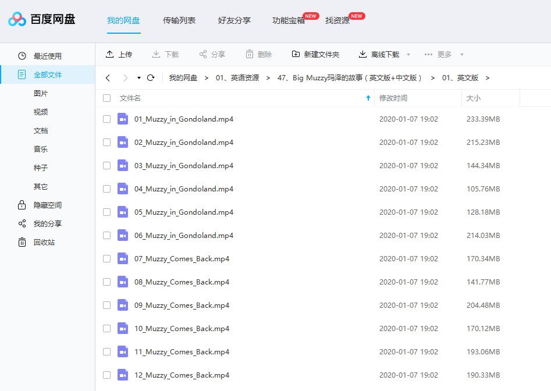Switch to 传输列表 tab

pyautogui.click(x=179, y=20)
